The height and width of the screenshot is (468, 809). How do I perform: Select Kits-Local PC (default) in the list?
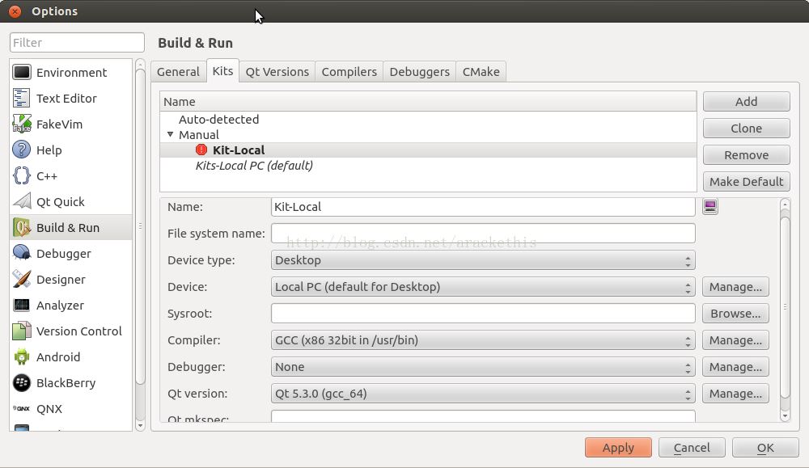click(x=254, y=166)
